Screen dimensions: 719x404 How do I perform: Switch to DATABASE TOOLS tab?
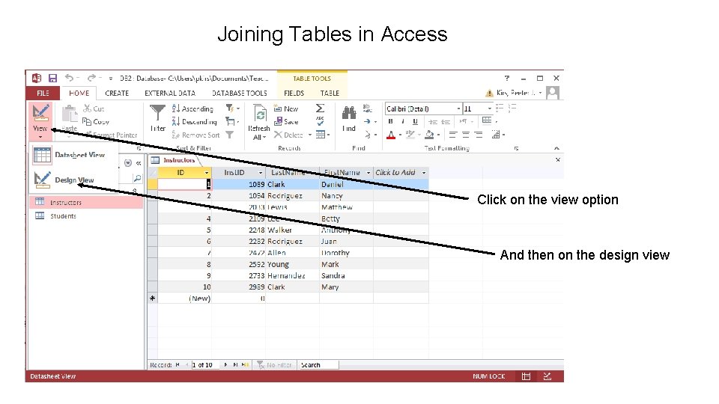(240, 93)
